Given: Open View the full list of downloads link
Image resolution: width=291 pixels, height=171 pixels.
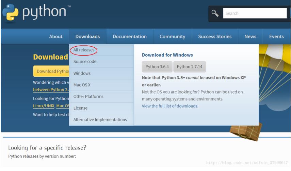Looking at the screenshot, I should [169, 106].
